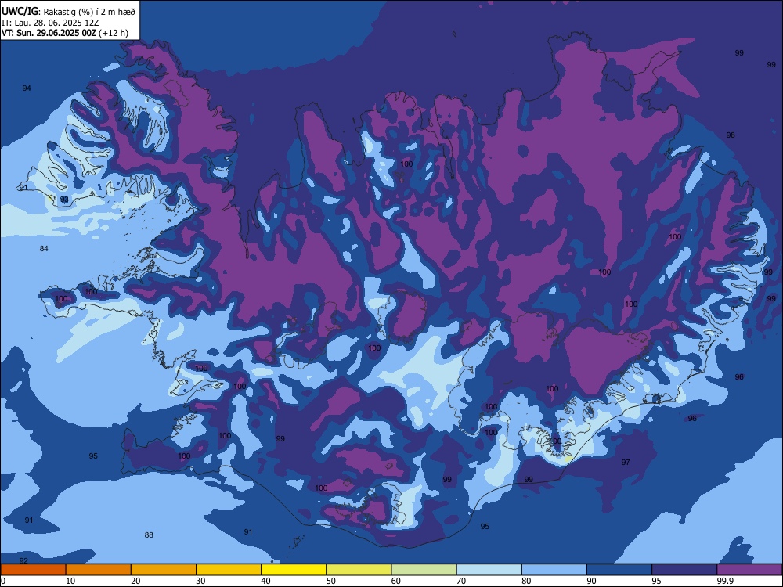Click the legend tick label '70'
Screen dimensions: 783x587
[461, 581]
